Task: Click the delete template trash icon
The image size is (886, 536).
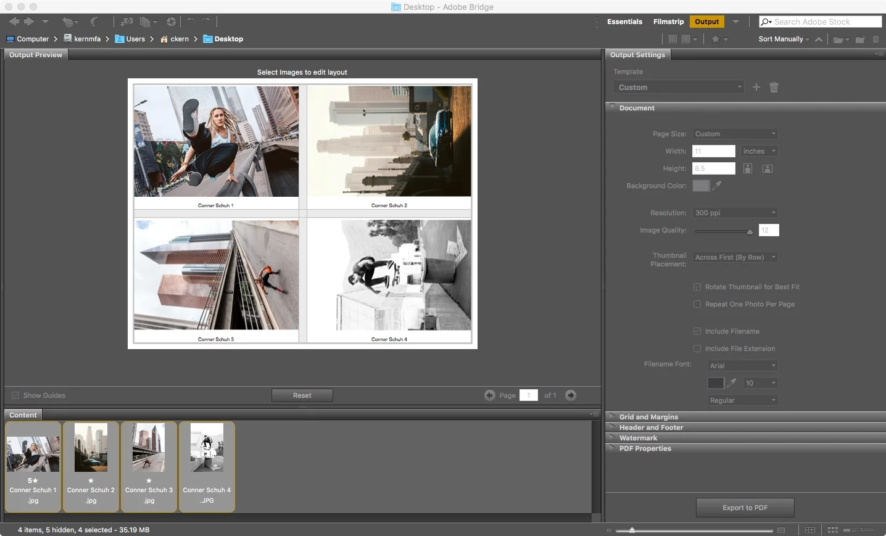Action: pos(774,87)
